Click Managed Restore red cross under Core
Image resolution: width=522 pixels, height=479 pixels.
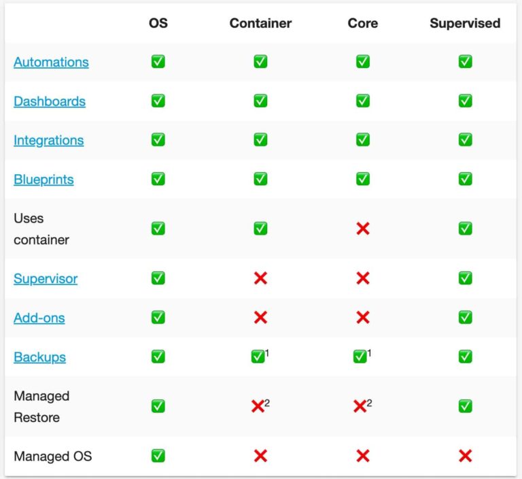(360, 406)
